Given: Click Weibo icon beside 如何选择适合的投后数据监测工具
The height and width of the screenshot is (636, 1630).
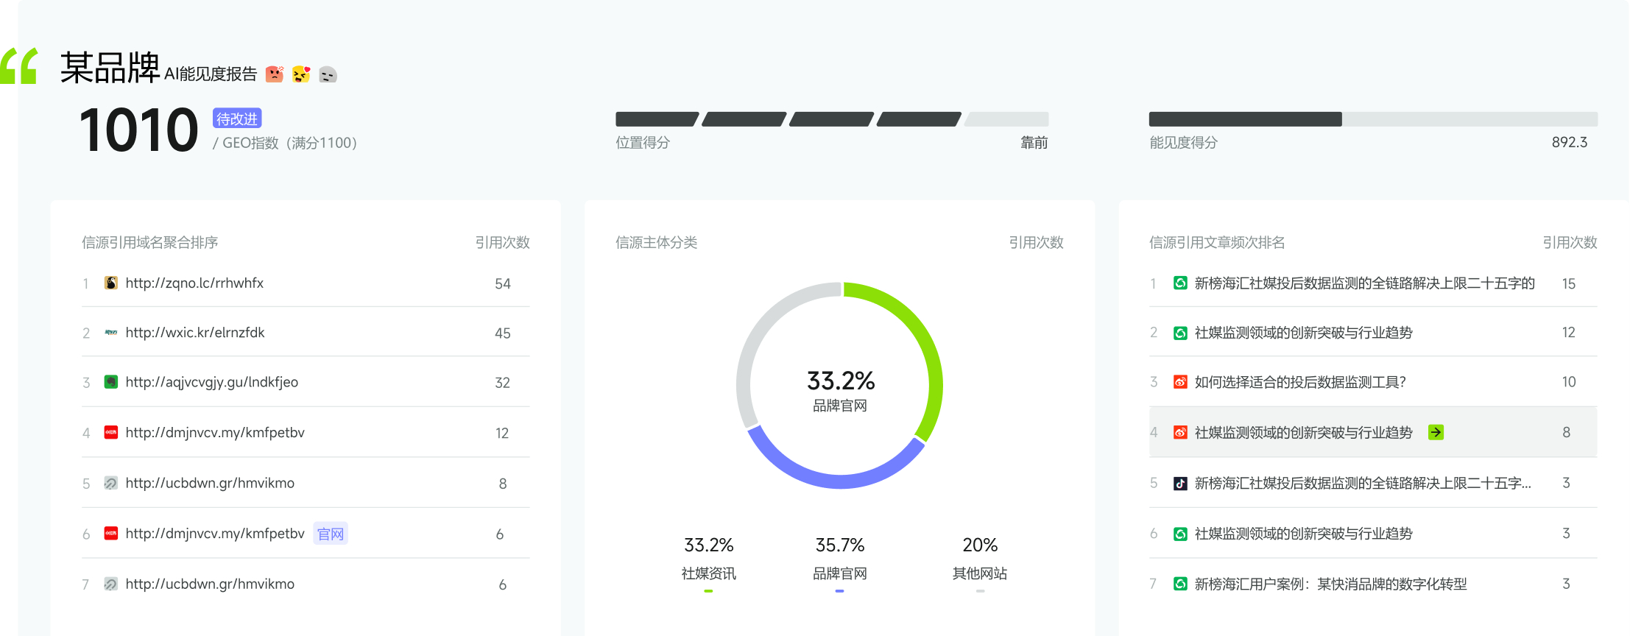Looking at the screenshot, I should click(x=1180, y=382).
